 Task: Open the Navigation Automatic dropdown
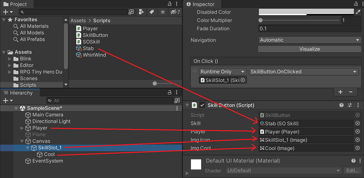(x=310, y=40)
